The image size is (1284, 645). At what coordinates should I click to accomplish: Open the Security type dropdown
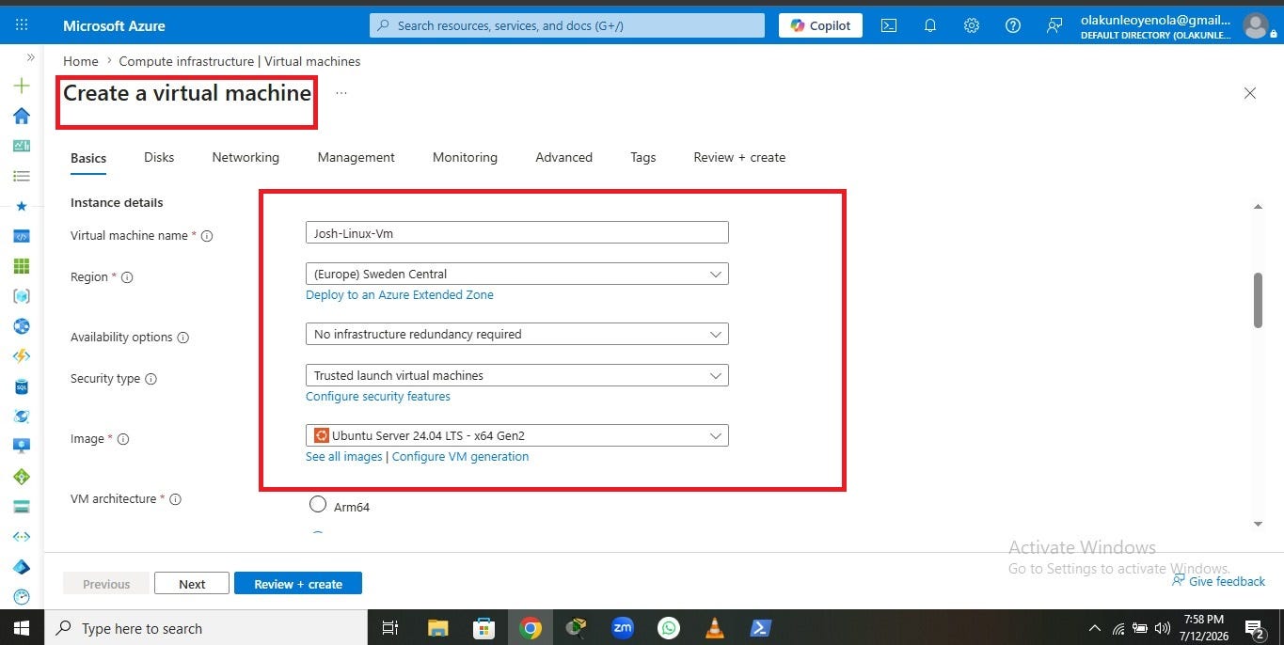click(x=517, y=376)
